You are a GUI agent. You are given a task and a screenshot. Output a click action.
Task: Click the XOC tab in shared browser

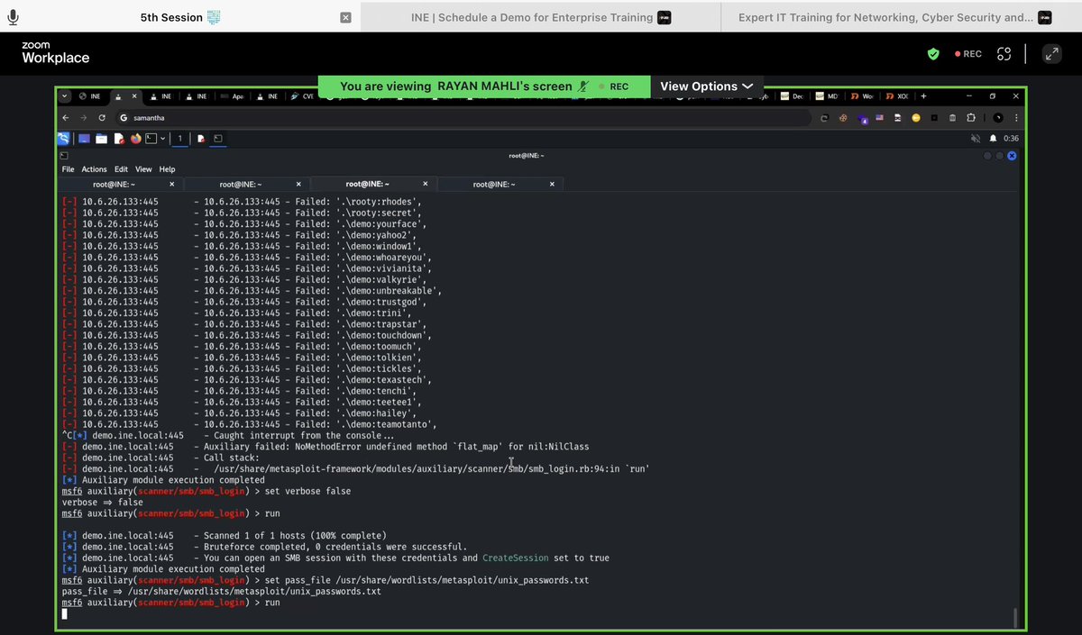[x=897, y=96]
